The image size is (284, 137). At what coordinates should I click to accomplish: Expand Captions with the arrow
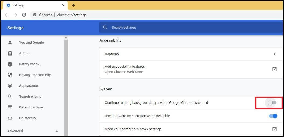(x=275, y=54)
